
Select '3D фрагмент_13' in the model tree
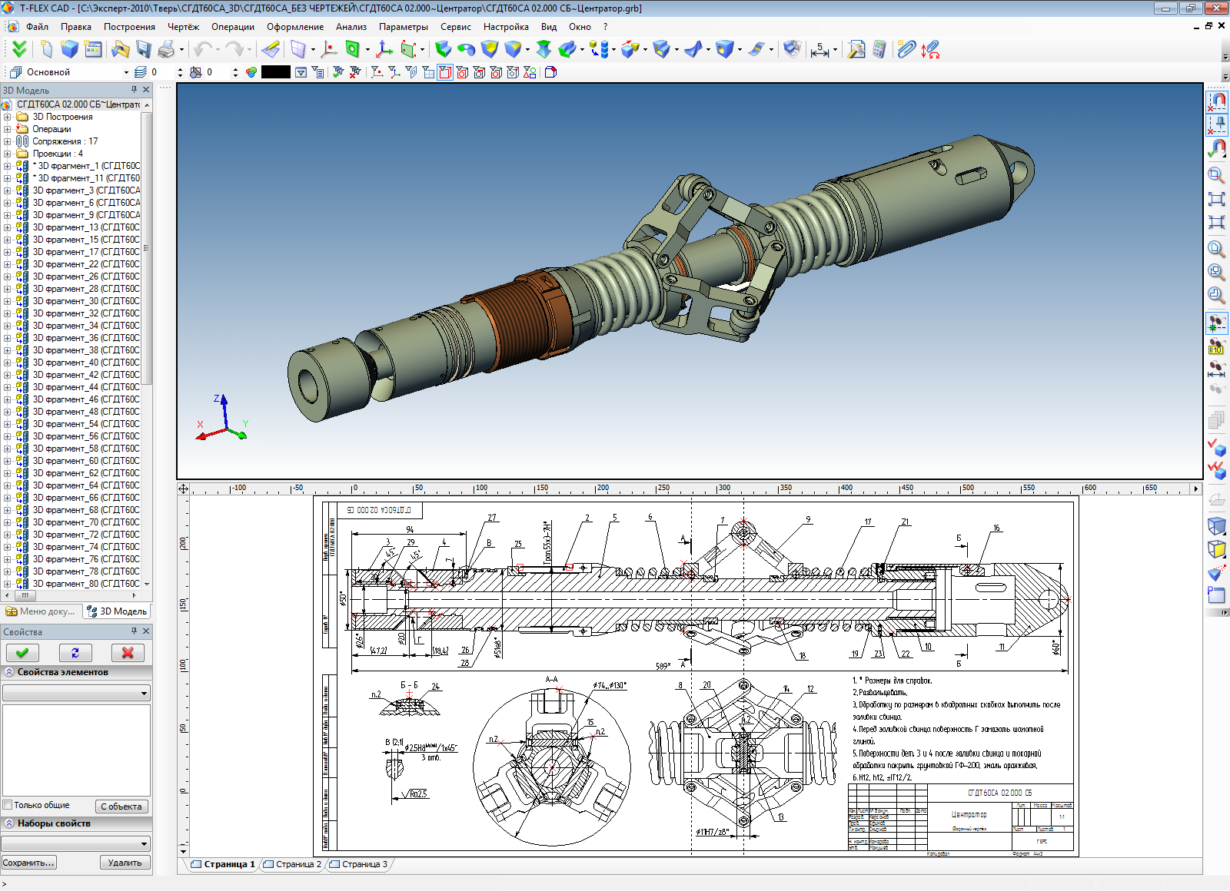pyautogui.click(x=86, y=227)
